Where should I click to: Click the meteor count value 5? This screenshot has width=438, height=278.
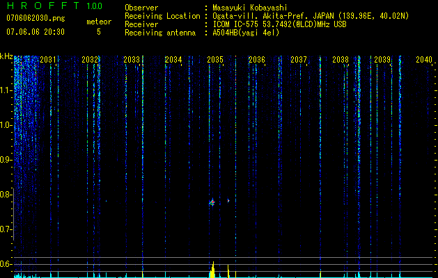(99, 32)
